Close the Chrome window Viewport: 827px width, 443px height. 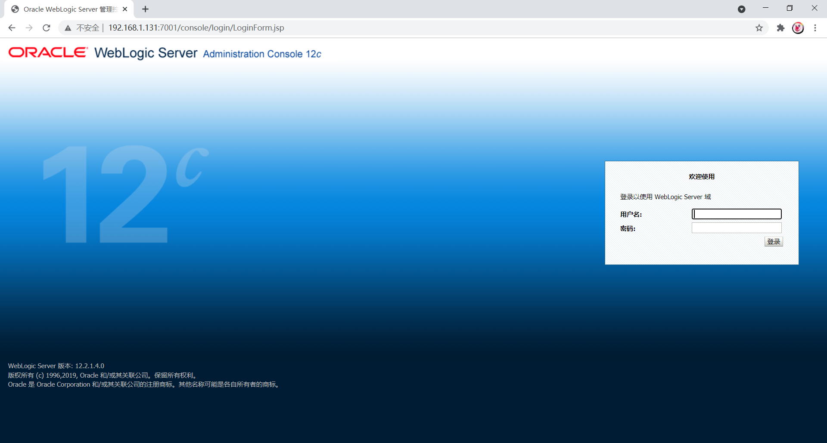(x=814, y=8)
